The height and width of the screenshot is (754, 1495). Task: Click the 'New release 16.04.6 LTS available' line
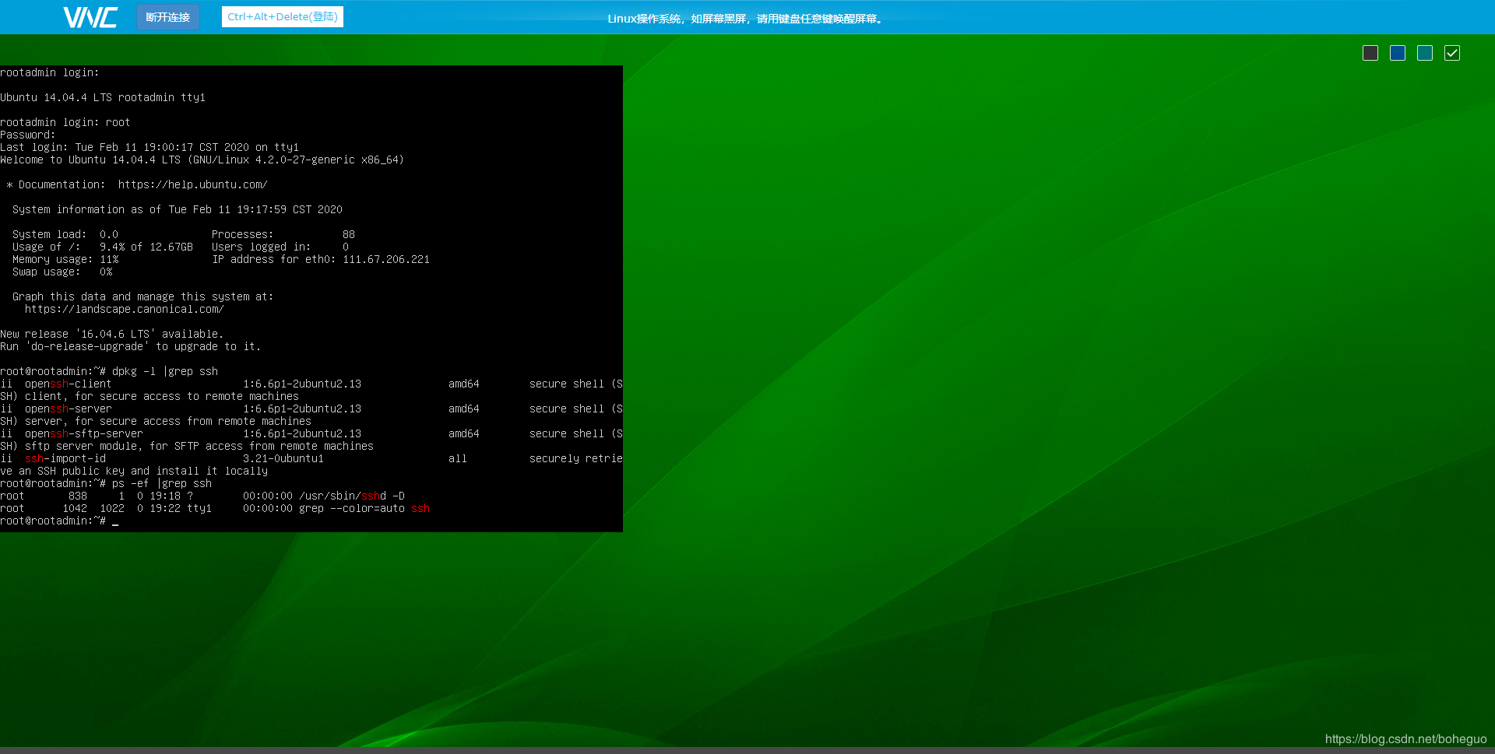click(112, 334)
